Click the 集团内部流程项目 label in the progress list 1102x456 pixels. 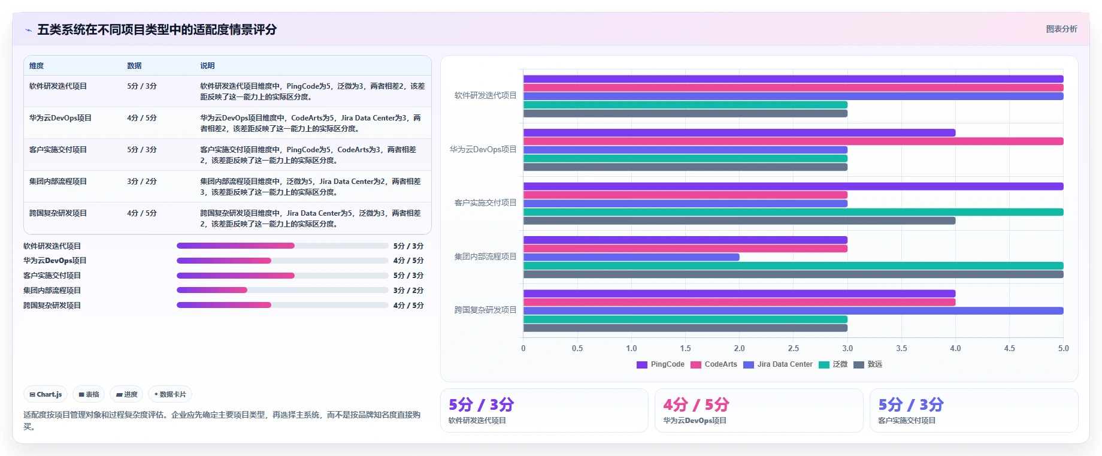click(52, 291)
